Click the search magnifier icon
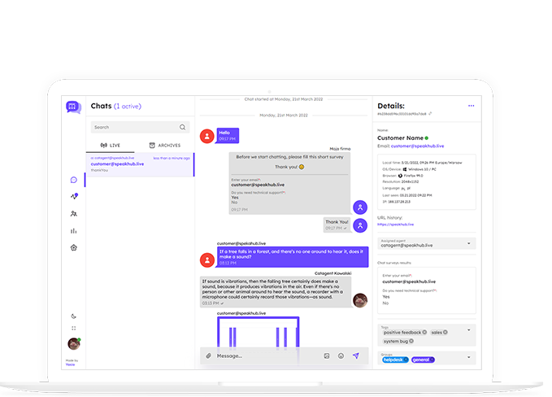552x397 pixels. click(182, 127)
